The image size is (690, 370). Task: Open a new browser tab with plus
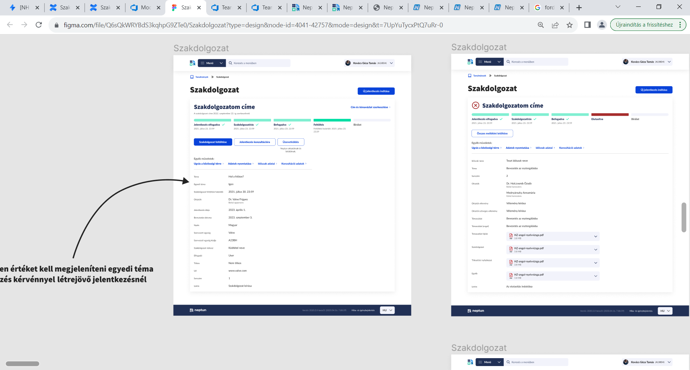pyautogui.click(x=579, y=8)
